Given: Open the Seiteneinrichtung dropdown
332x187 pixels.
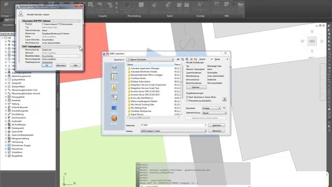Looking at the screenshot, I should click(x=214, y=113).
